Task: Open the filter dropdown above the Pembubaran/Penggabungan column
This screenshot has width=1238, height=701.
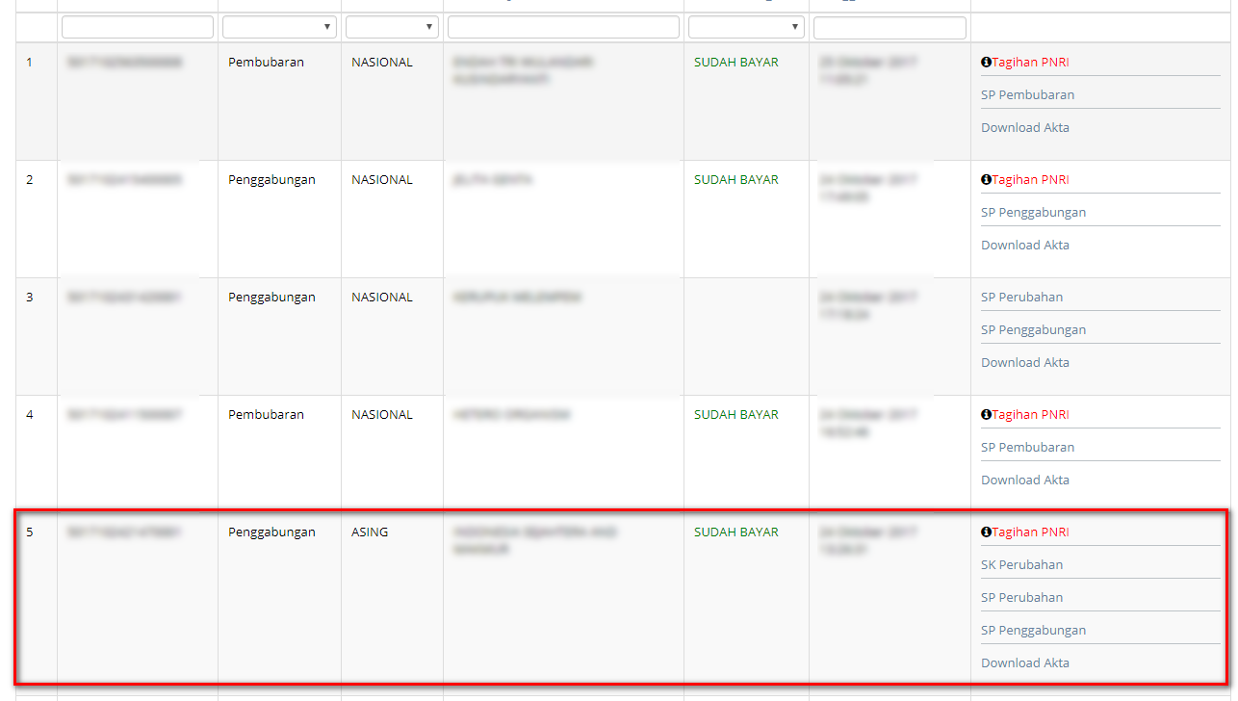Action: pos(279,27)
